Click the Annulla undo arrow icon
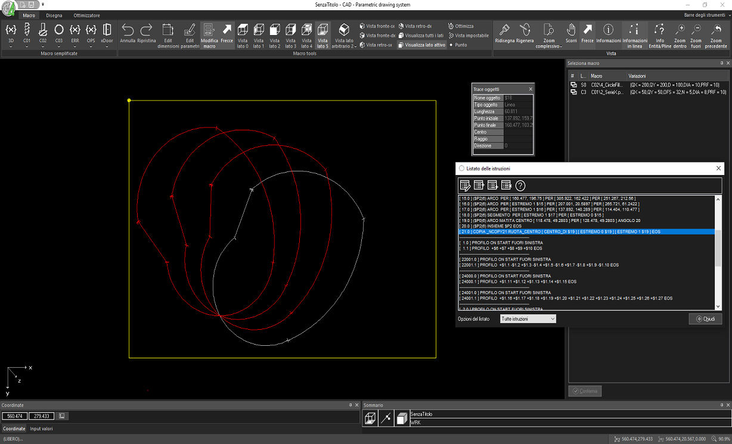 (128, 30)
